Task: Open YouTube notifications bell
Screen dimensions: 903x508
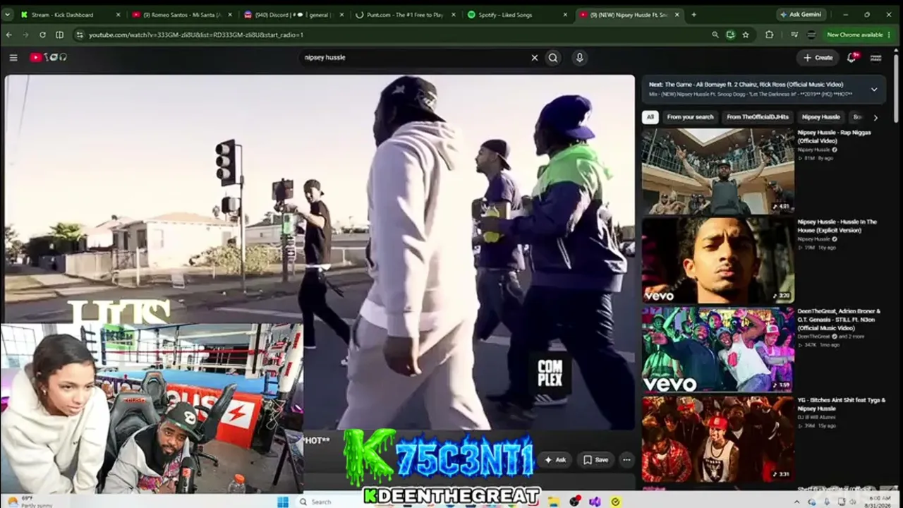Action: pos(852,58)
